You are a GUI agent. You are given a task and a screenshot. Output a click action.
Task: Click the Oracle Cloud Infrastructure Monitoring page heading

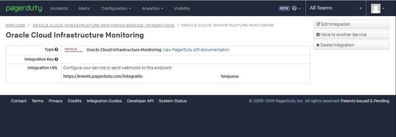75,35
